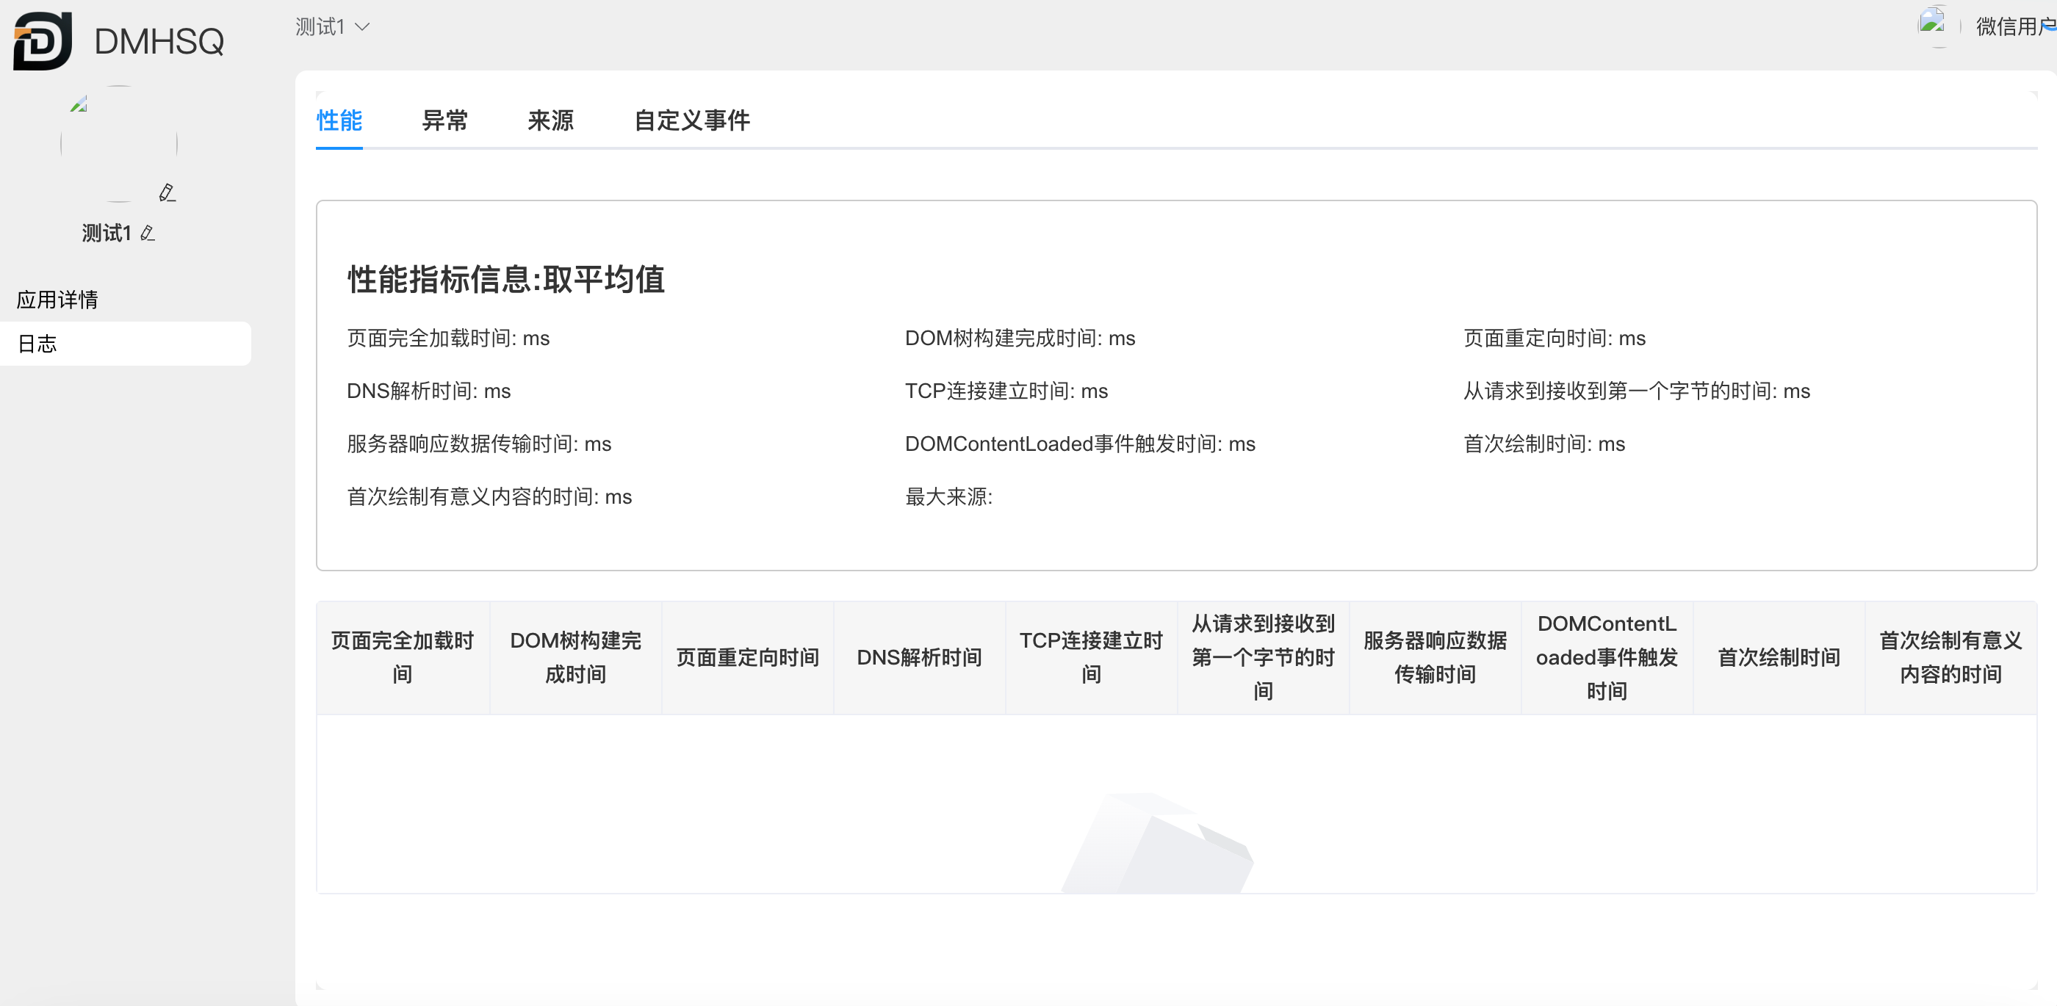Click the DMHSQ logo icon

click(x=43, y=40)
